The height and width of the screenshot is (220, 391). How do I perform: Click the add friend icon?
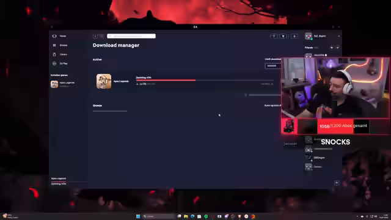338,48
